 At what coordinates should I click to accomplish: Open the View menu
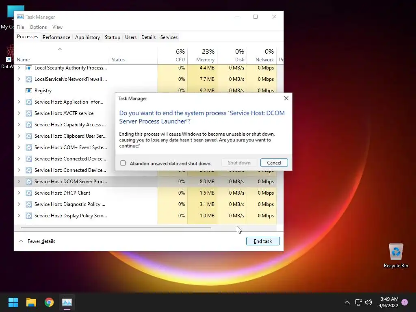pyautogui.click(x=57, y=27)
